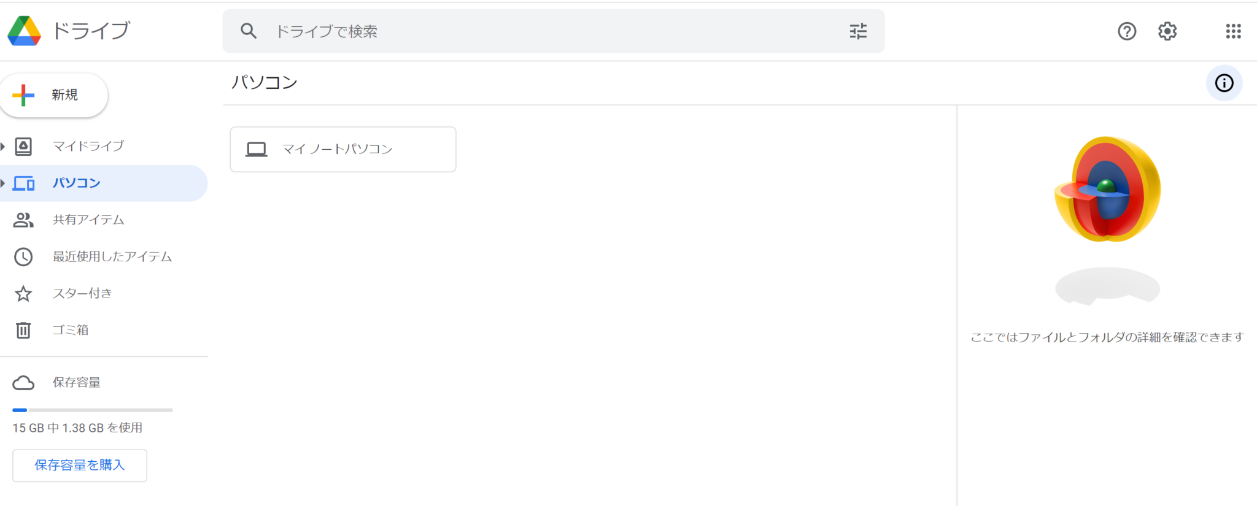Open the 保存容量 storage link
Screen dimensions: 1257x506
click(76, 383)
